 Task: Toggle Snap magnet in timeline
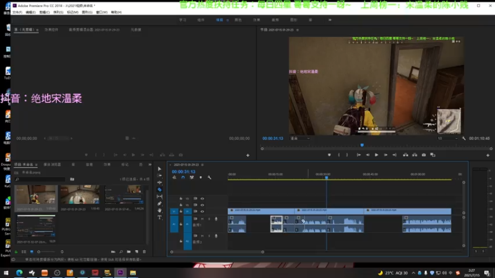click(183, 177)
